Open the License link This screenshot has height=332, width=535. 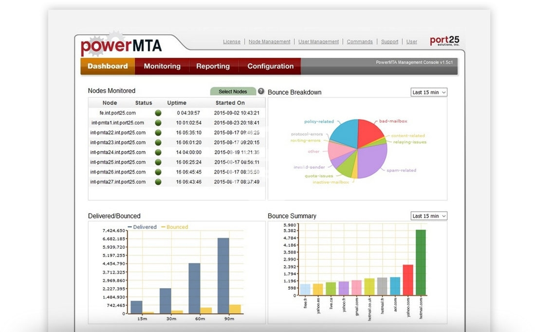click(232, 42)
